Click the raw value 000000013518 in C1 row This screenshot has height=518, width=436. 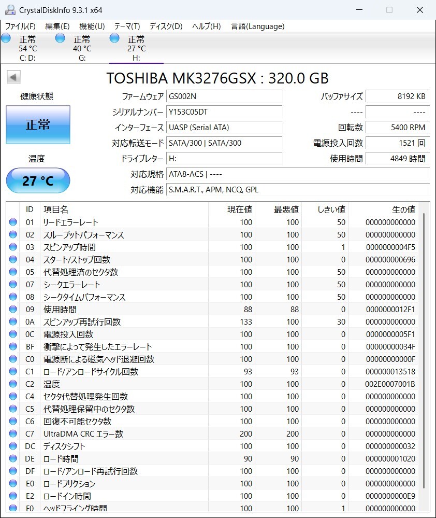click(x=390, y=371)
